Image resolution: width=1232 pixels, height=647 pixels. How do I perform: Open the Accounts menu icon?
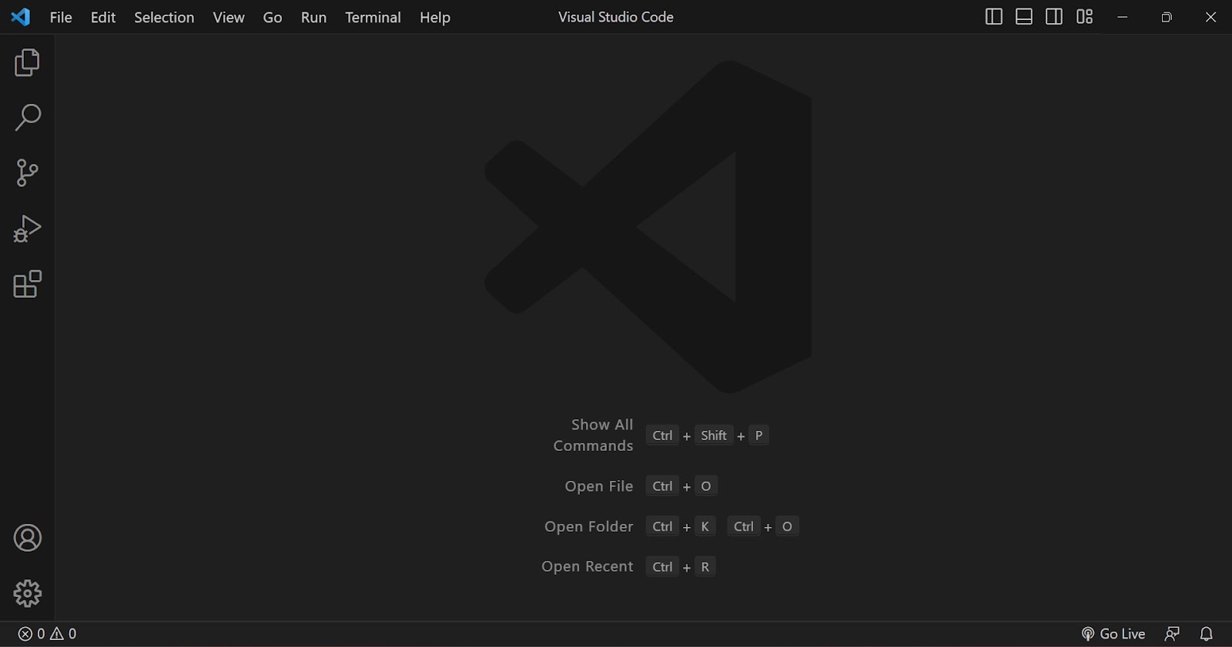click(28, 538)
